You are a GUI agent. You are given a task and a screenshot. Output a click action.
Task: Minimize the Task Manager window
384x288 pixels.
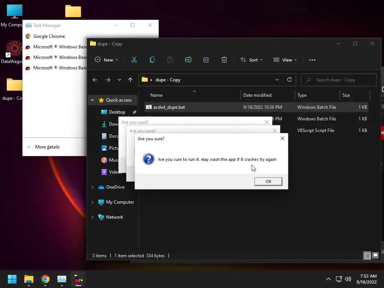[116, 25]
